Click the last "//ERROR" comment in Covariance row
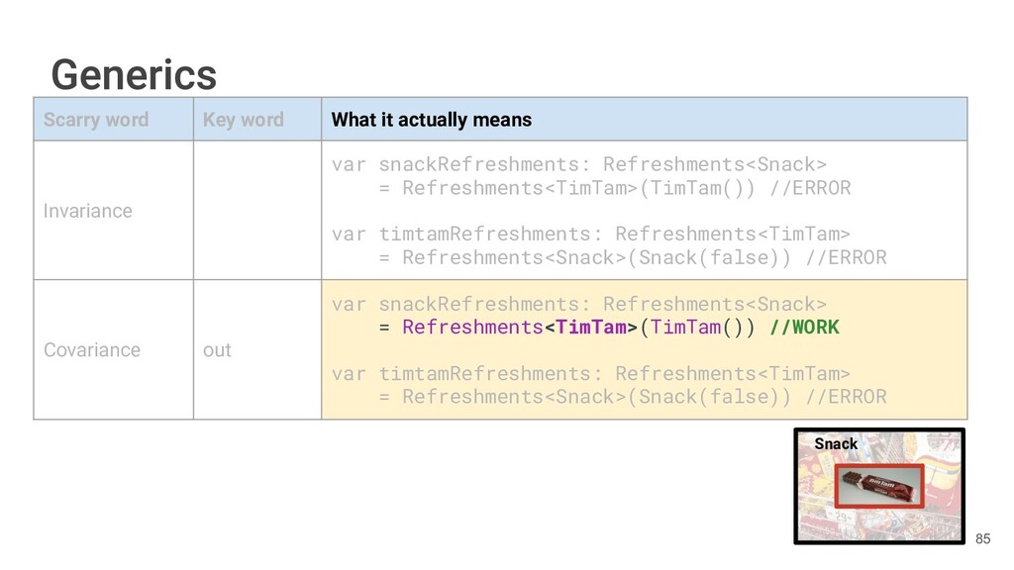Image resolution: width=1014 pixels, height=570 pixels. click(846, 397)
